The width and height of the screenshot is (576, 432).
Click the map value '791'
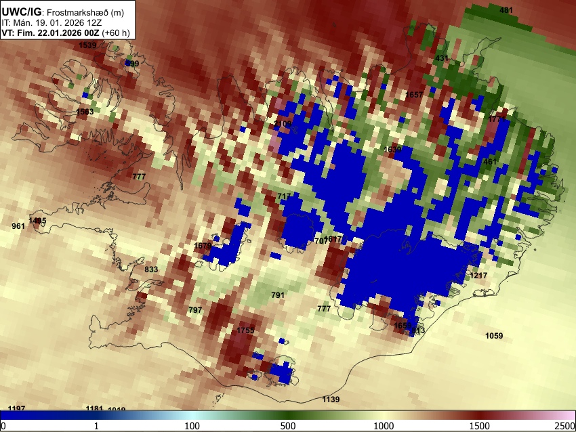[x=278, y=295]
